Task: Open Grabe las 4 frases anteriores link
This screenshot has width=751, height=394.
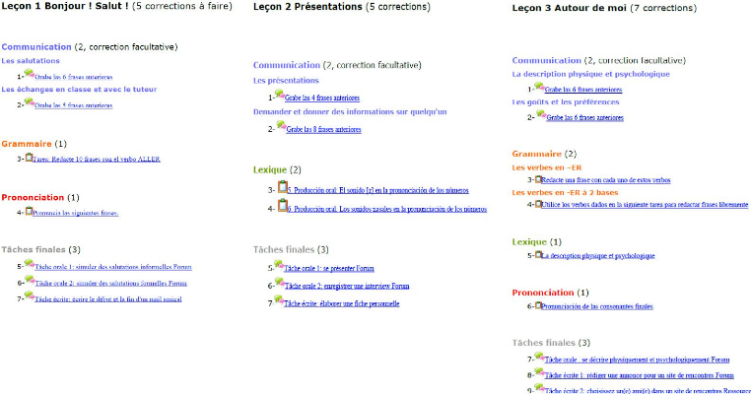Action: 322,98
